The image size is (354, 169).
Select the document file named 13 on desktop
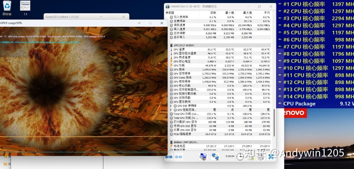25,6
